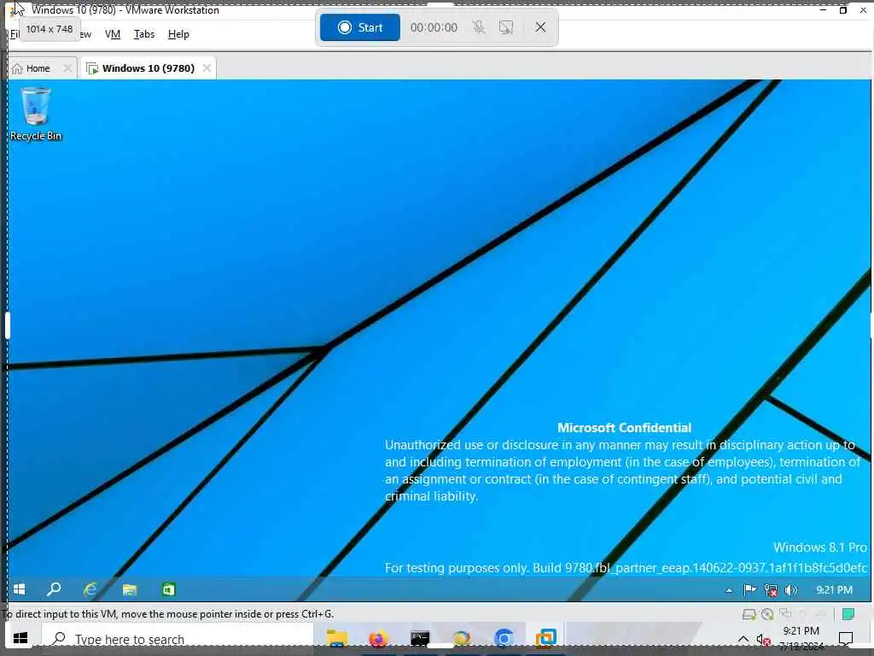Close the Home tab
The image size is (874, 656).
pos(67,68)
